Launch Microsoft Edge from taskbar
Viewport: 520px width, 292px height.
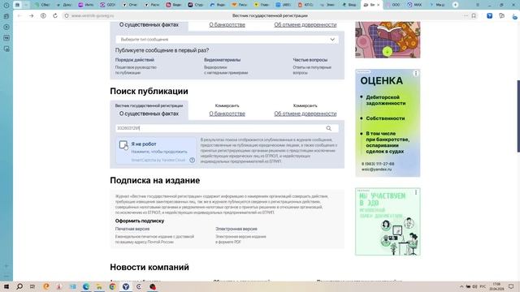pos(86,286)
